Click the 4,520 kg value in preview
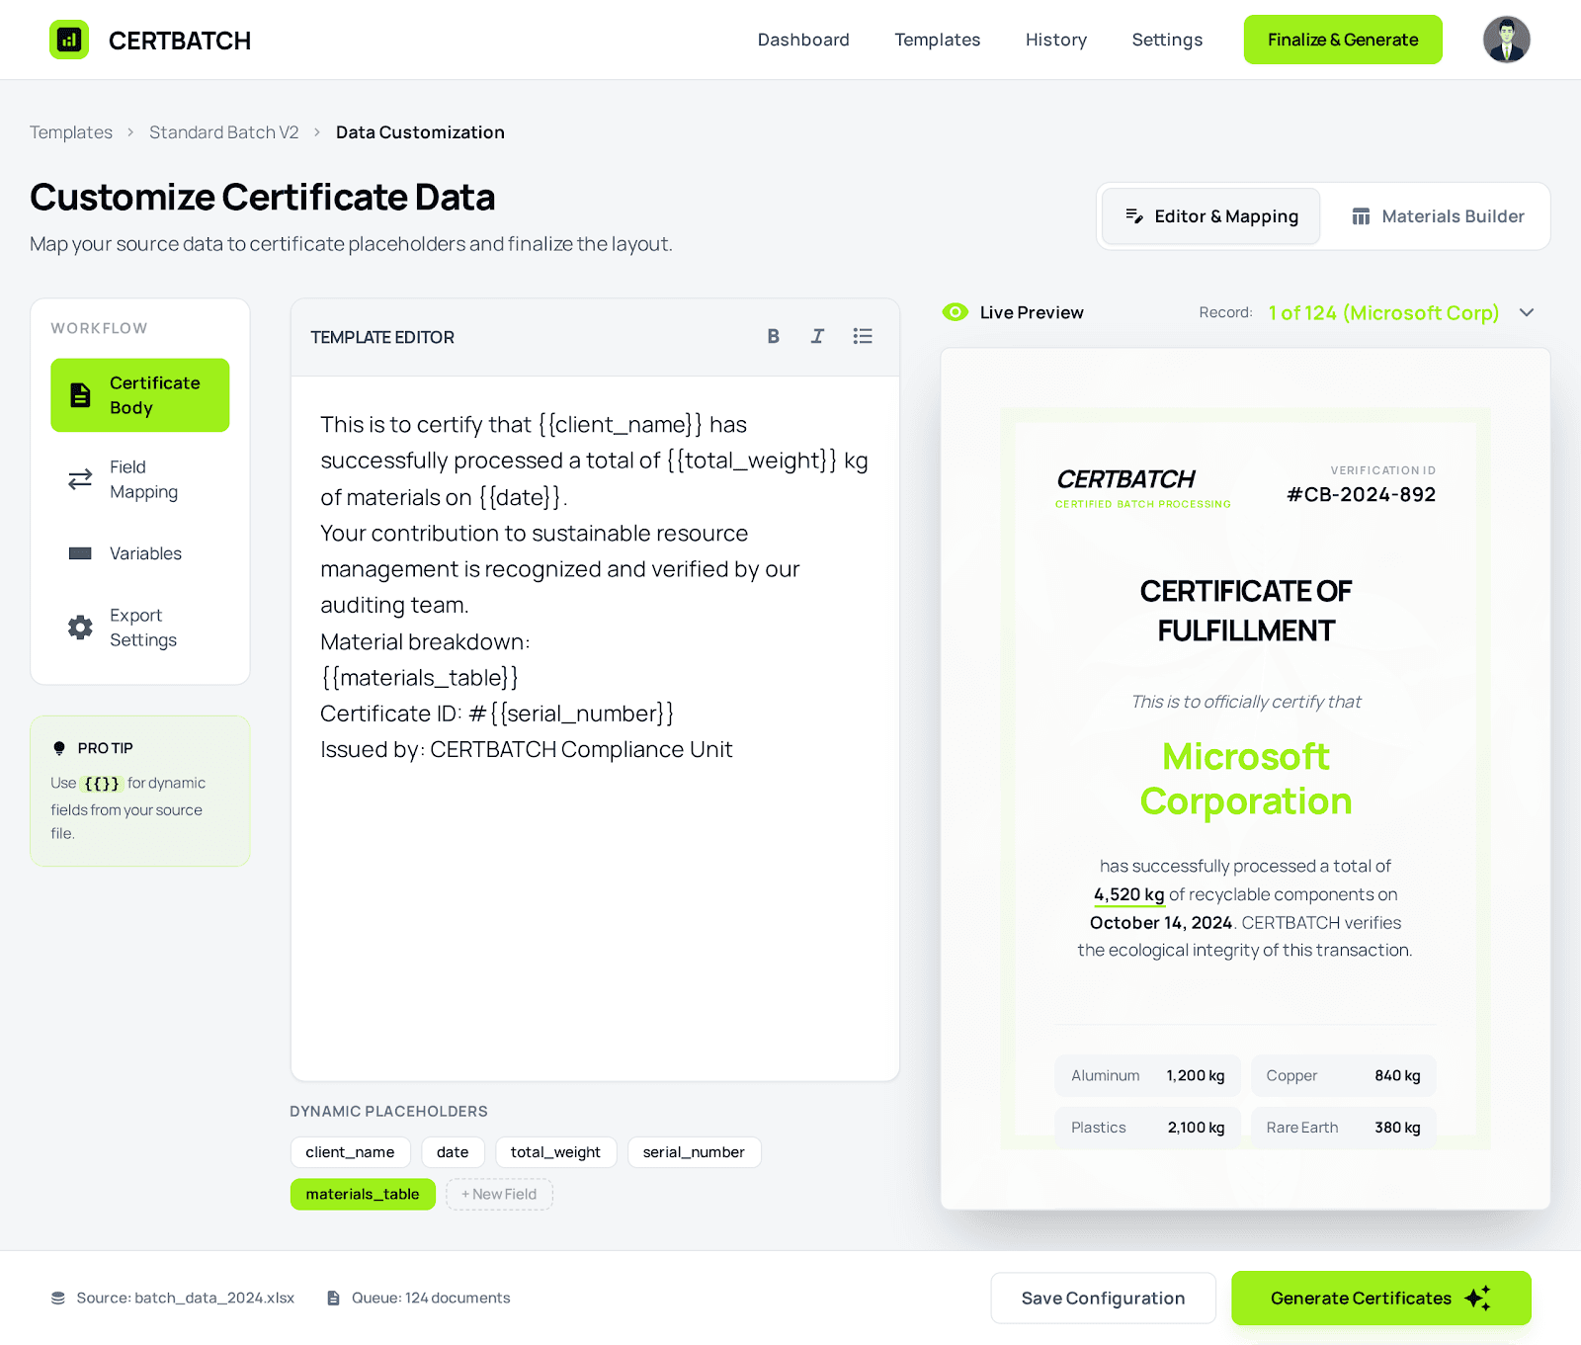 point(1129,894)
